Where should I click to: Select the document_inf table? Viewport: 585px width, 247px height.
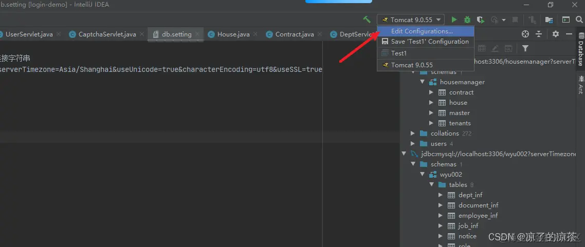[x=478, y=205]
